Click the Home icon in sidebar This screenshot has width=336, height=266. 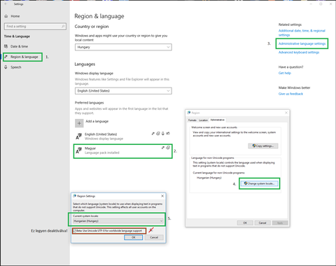(6, 16)
